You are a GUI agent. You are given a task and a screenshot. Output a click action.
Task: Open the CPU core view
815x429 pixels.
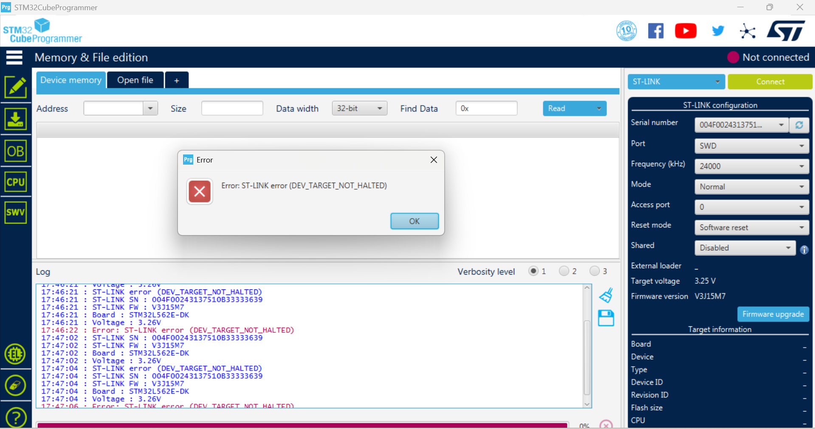tap(15, 182)
